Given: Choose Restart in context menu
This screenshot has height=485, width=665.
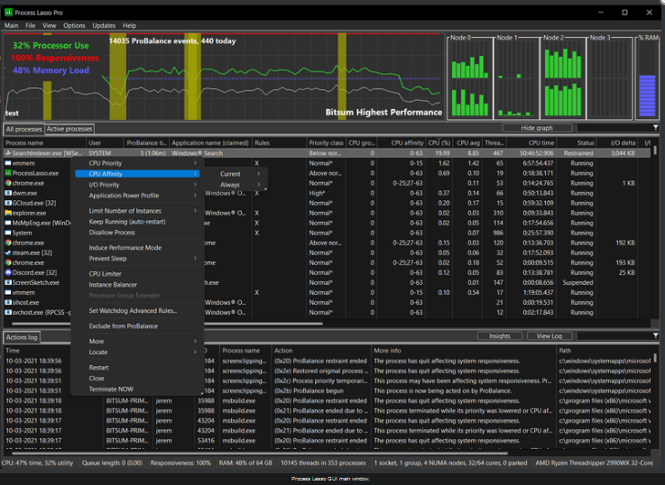Looking at the screenshot, I should point(99,368).
